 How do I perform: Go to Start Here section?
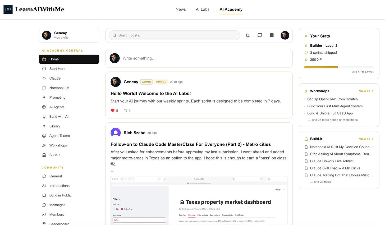[x=69, y=69]
